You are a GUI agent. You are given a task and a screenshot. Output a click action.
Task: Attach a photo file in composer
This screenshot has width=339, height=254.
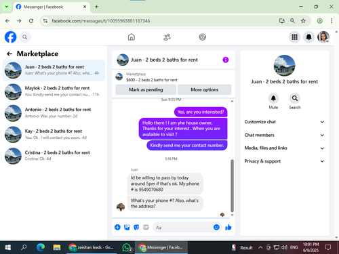127,227
